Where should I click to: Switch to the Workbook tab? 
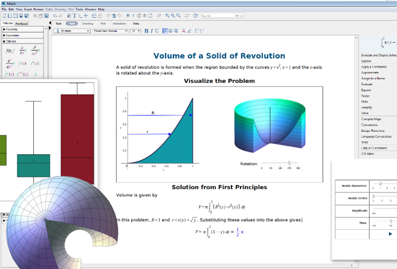(x=21, y=23)
